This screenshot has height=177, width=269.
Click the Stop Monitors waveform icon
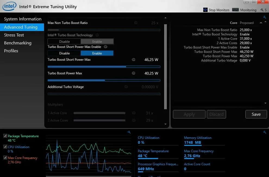[205, 10]
